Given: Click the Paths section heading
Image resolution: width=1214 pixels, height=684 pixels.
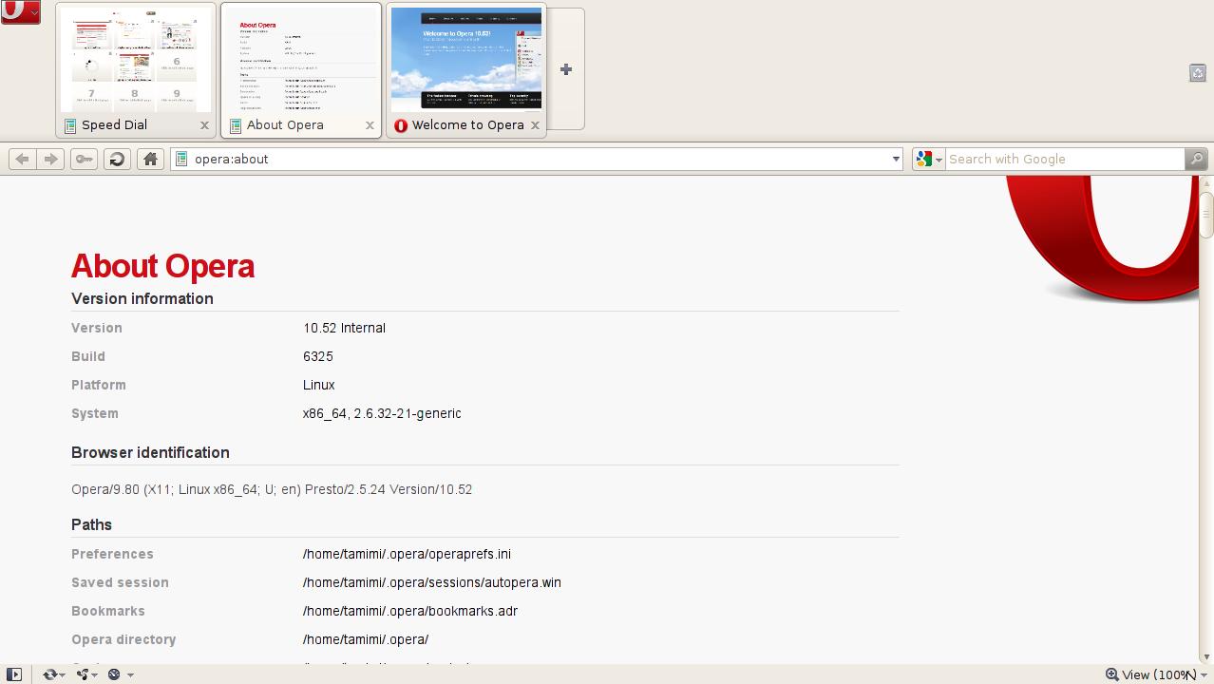Looking at the screenshot, I should [91, 524].
